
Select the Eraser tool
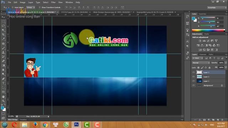[x=3, y=61]
